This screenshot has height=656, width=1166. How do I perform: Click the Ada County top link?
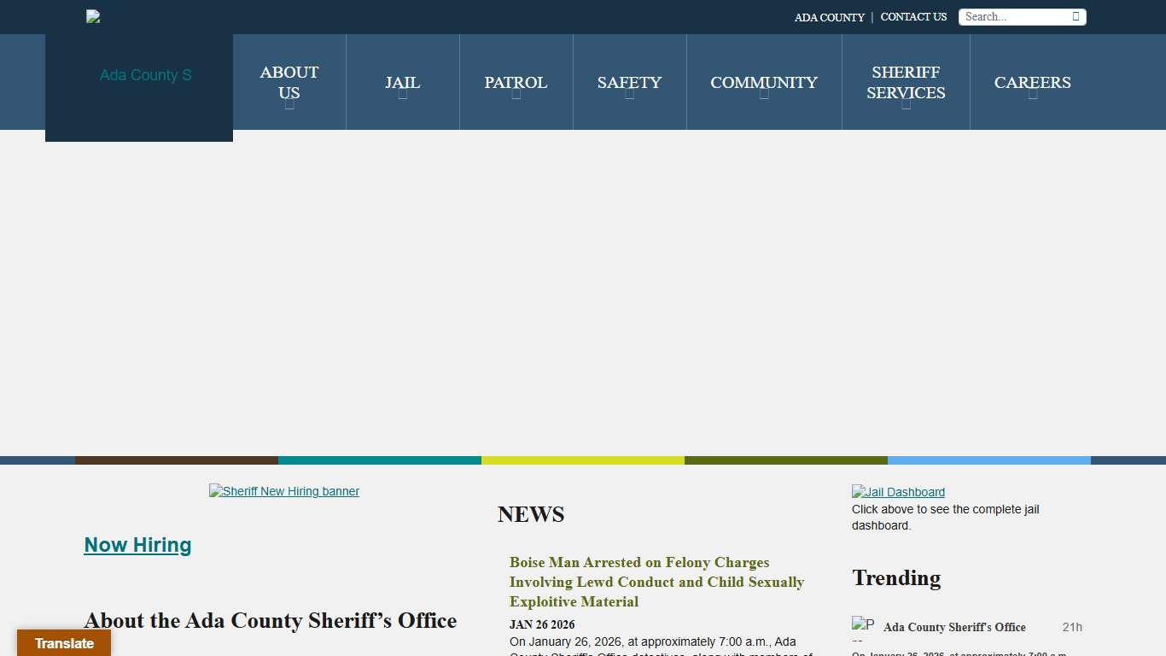(x=829, y=17)
